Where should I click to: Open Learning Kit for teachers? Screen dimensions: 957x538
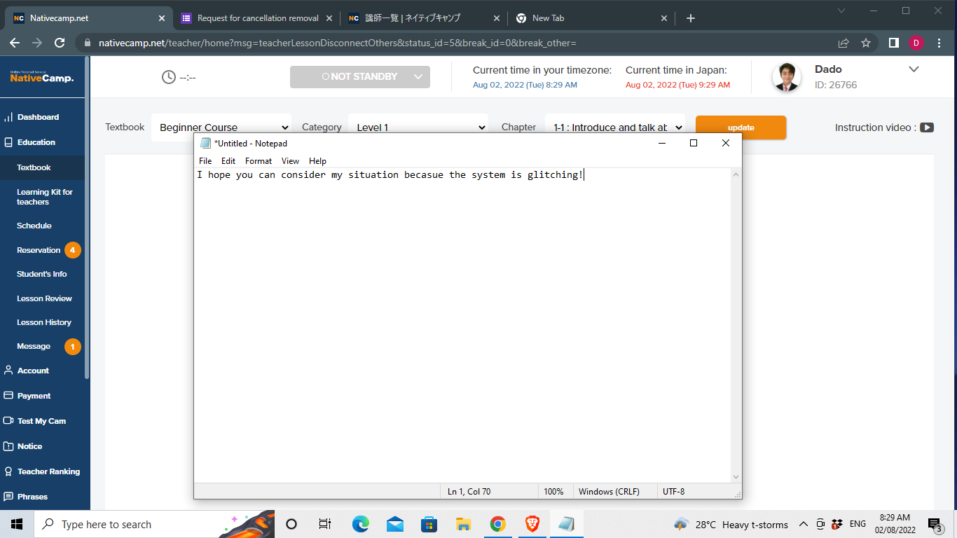[x=45, y=197]
